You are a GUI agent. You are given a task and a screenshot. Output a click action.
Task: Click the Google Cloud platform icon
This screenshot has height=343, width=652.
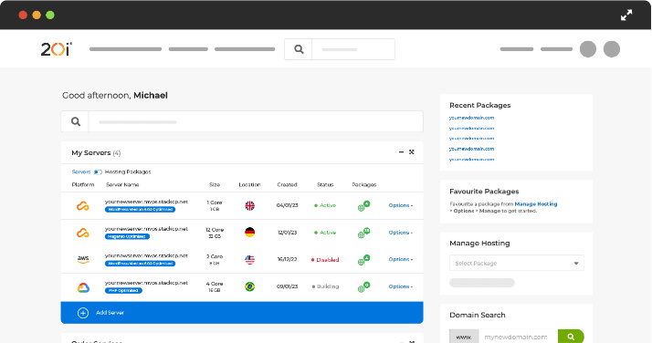click(x=83, y=287)
